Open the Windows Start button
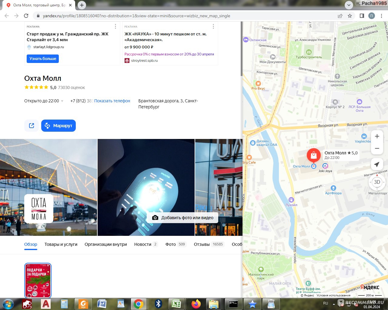Screen dimensions: 388x310 [x=8, y=304]
